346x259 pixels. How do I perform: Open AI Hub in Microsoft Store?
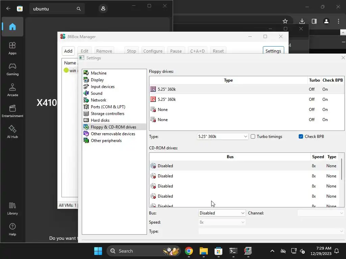[13, 132]
